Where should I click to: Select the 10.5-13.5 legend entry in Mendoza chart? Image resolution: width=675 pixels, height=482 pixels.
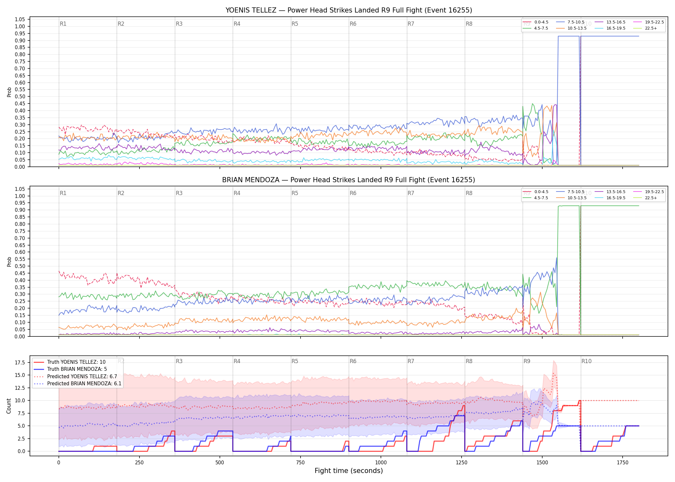tap(571, 198)
